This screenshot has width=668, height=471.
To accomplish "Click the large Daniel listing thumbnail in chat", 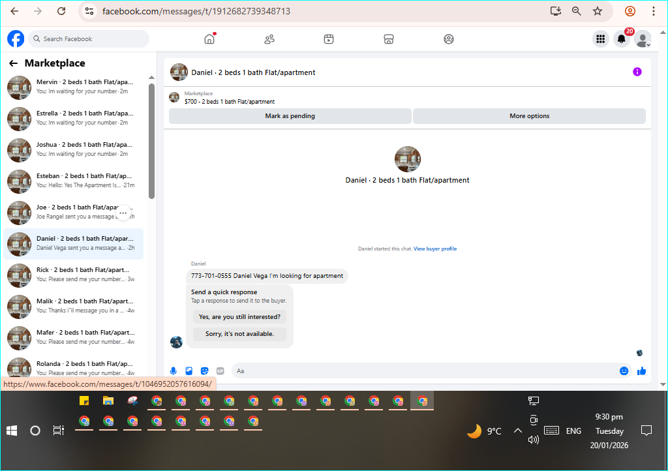I will (x=408, y=159).
